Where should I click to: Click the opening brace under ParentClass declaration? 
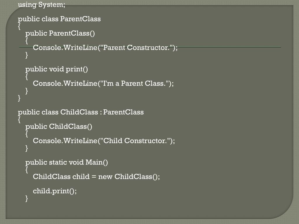point(19,27)
